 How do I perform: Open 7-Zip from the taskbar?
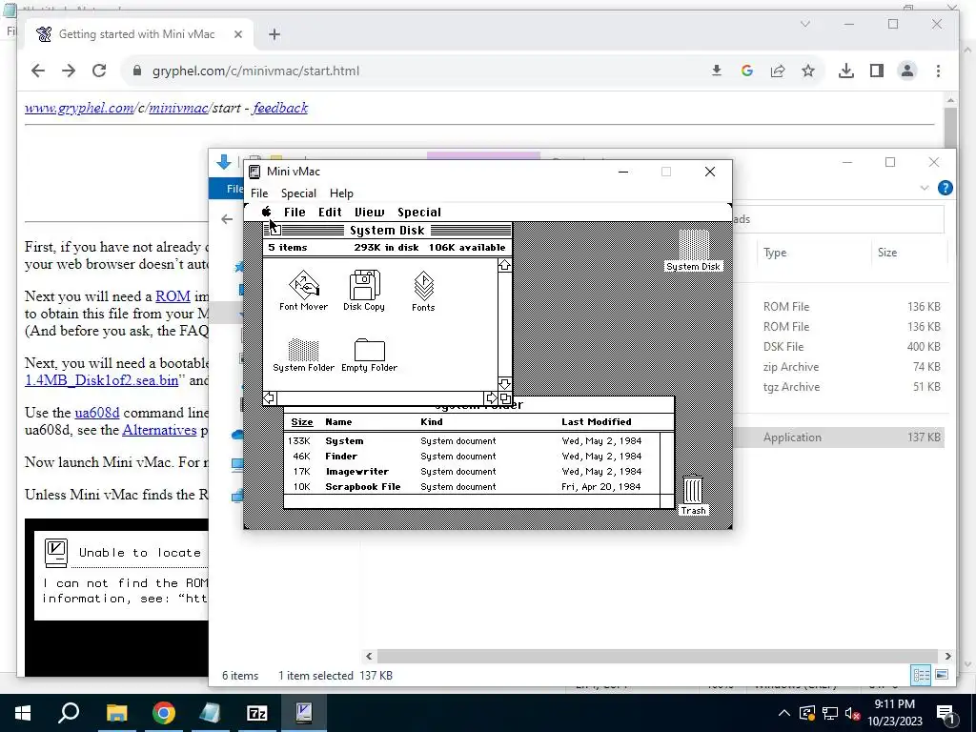257,713
